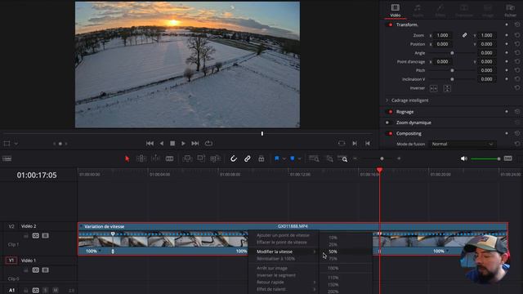Go to first frame in playback controls
Screen dimensions: 523x294
point(150,144)
